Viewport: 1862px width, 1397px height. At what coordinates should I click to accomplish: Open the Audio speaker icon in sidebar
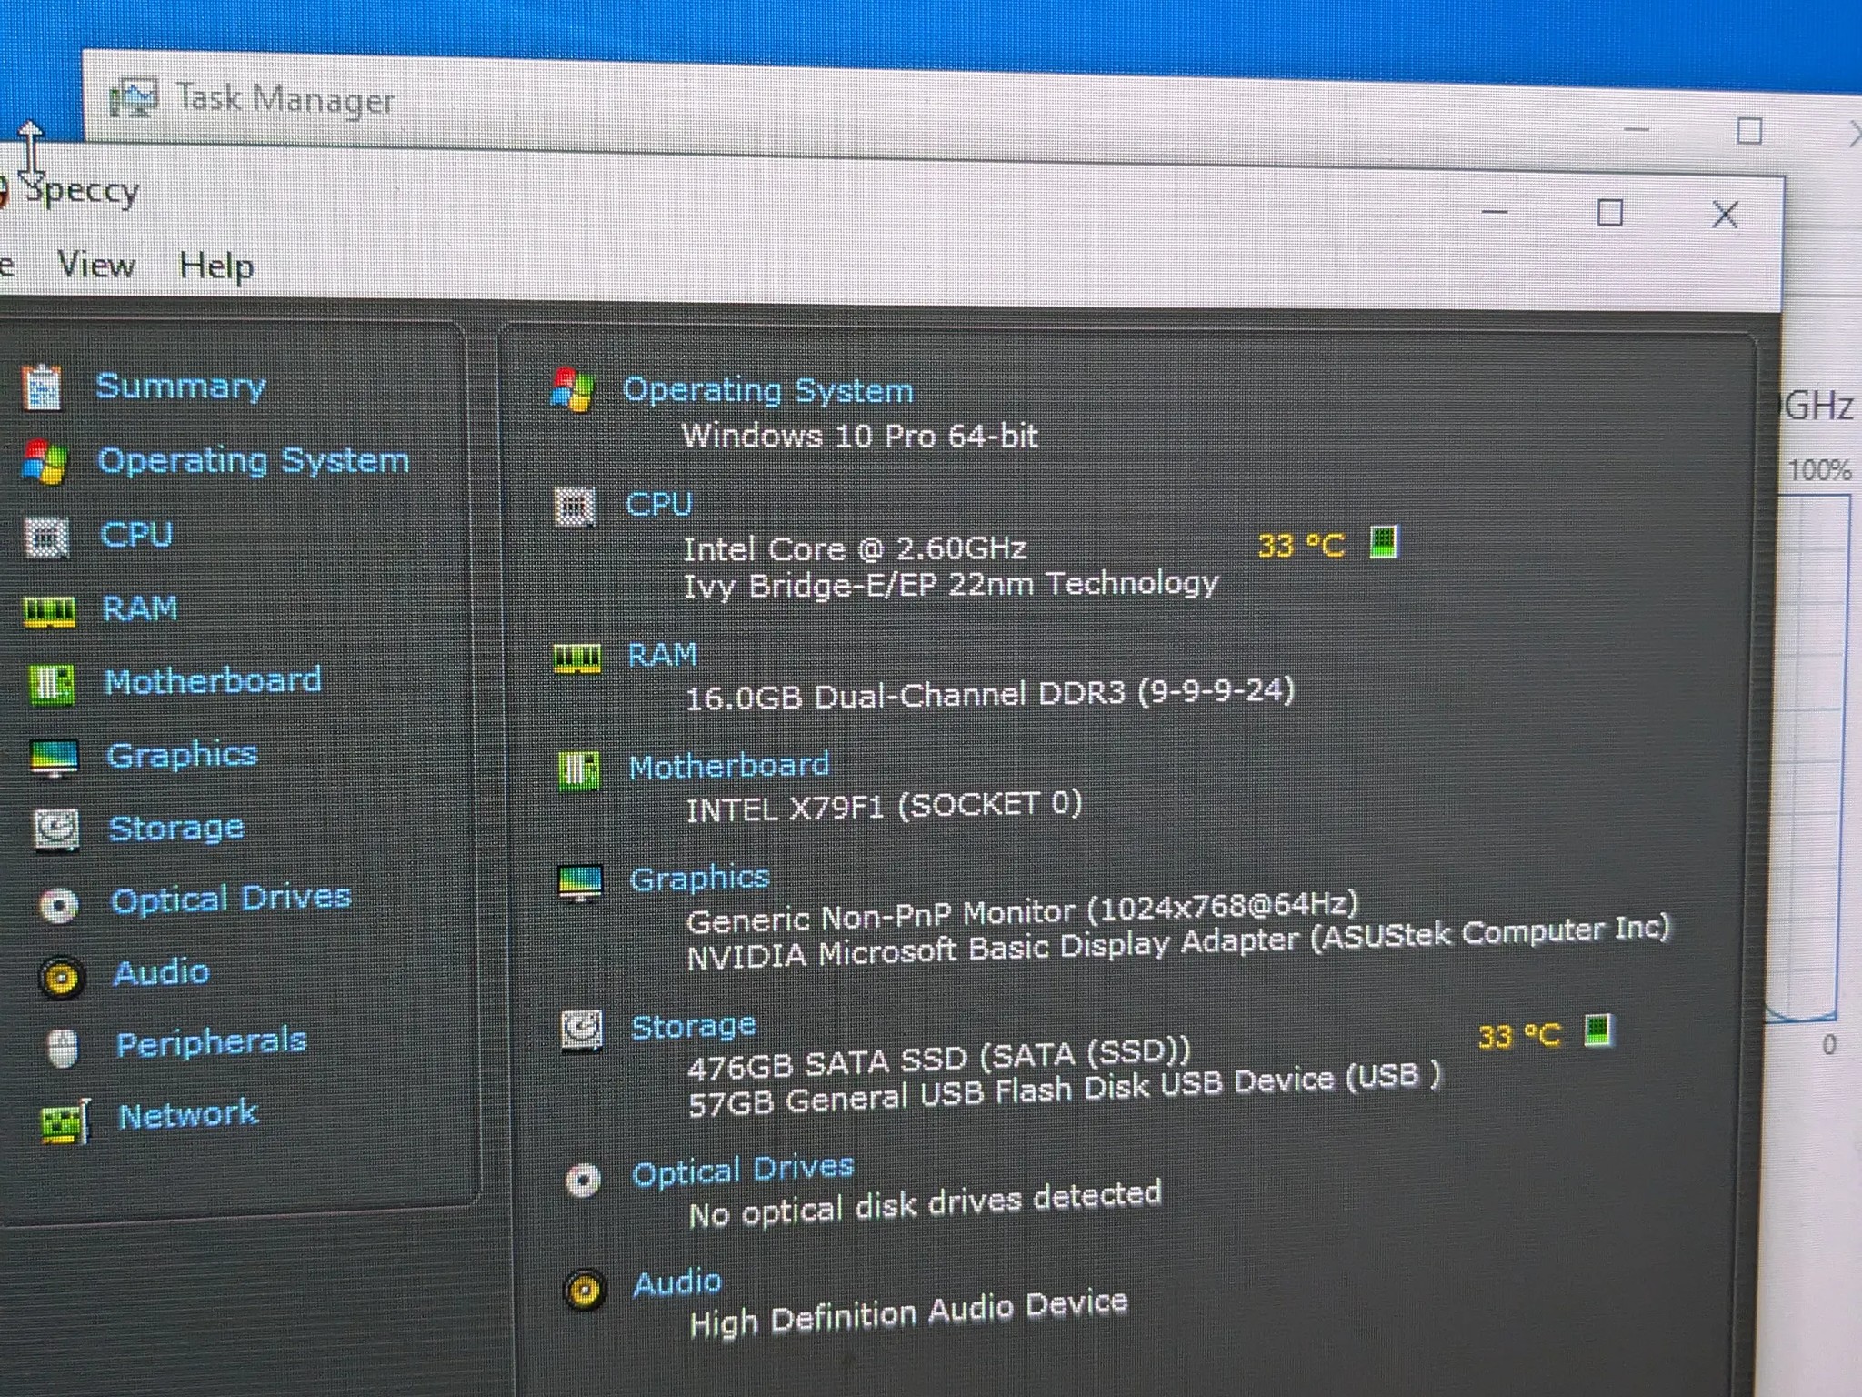[62, 979]
